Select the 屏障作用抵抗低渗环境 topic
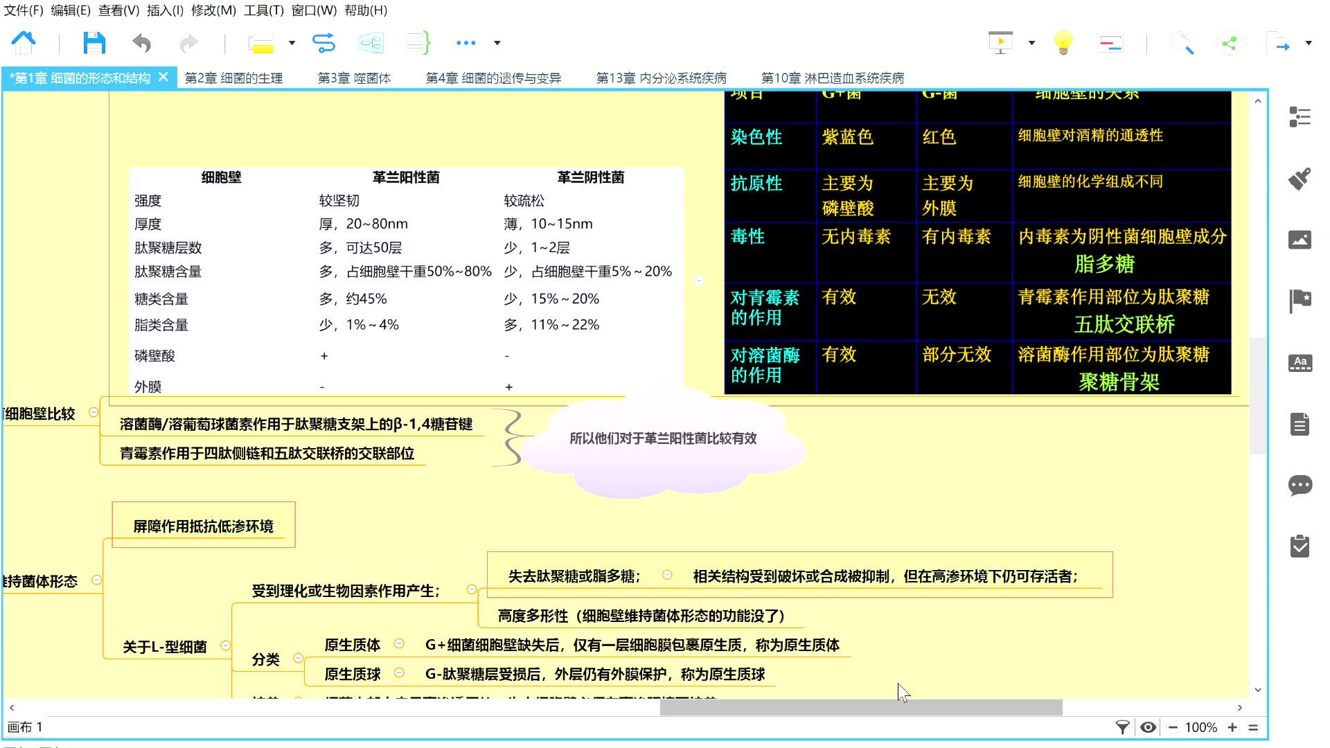 tap(203, 526)
